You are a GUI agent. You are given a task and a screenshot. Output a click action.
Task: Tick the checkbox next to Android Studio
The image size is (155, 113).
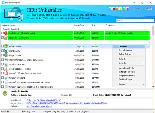(x=2, y=46)
